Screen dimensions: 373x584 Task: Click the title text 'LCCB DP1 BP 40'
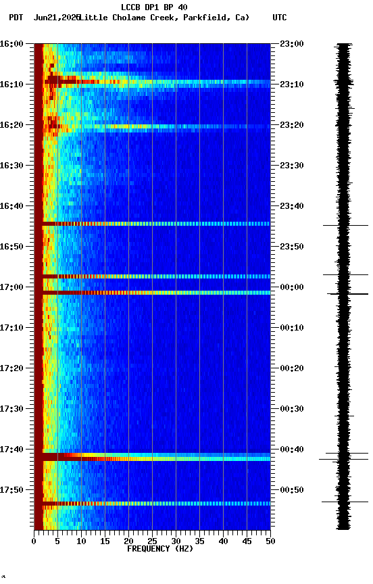tap(154, 7)
